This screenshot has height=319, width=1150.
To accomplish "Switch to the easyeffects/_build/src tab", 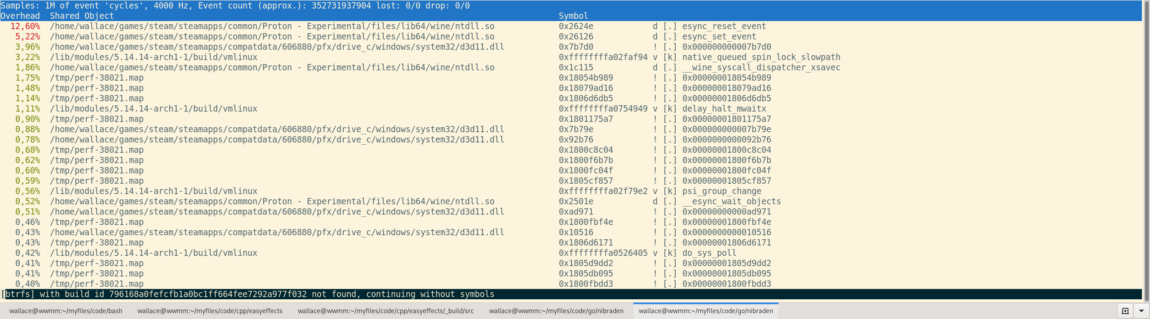I will [385, 311].
